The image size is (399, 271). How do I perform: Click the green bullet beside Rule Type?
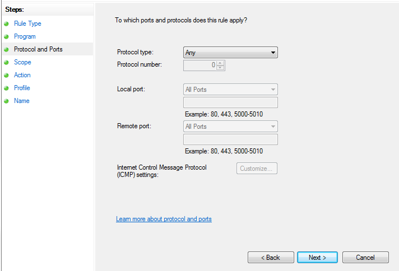pos(7,24)
